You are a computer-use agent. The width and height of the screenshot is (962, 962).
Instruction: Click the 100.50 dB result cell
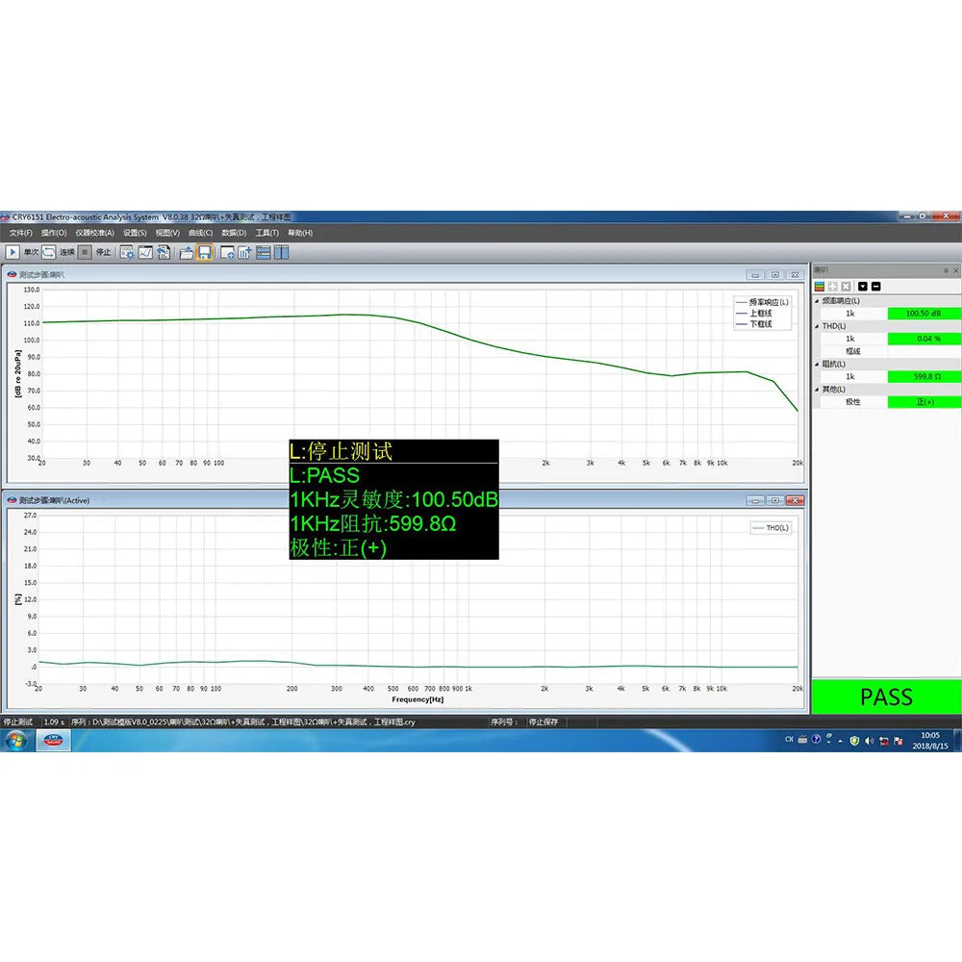(923, 314)
